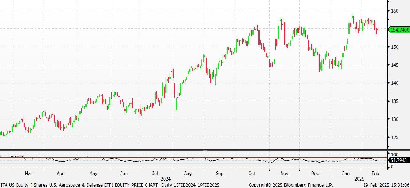Viewport: 410px width, 188px height.
Task: Click the RSI value tag 51.7943
Action: coord(399,160)
